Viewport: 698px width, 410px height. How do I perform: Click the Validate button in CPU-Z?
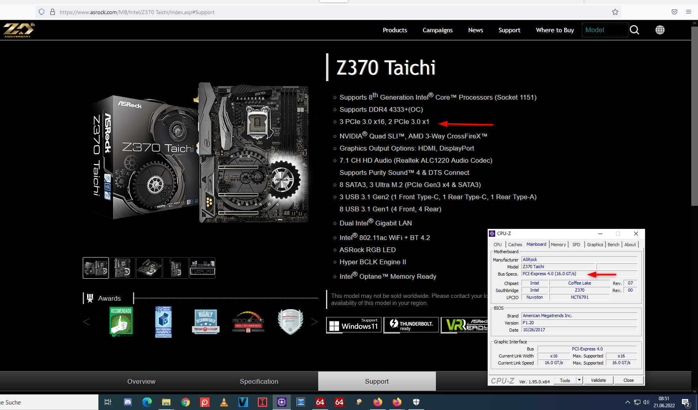(598, 380)
